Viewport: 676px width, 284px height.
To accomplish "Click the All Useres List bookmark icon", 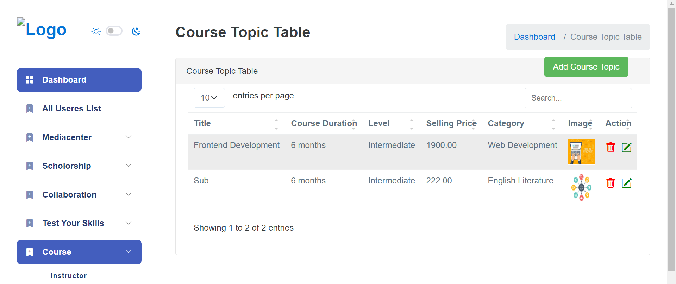I will (30, 109).
